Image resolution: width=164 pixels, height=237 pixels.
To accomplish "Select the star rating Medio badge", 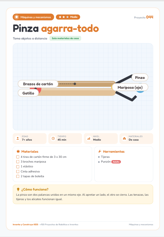I will [68, 17].
